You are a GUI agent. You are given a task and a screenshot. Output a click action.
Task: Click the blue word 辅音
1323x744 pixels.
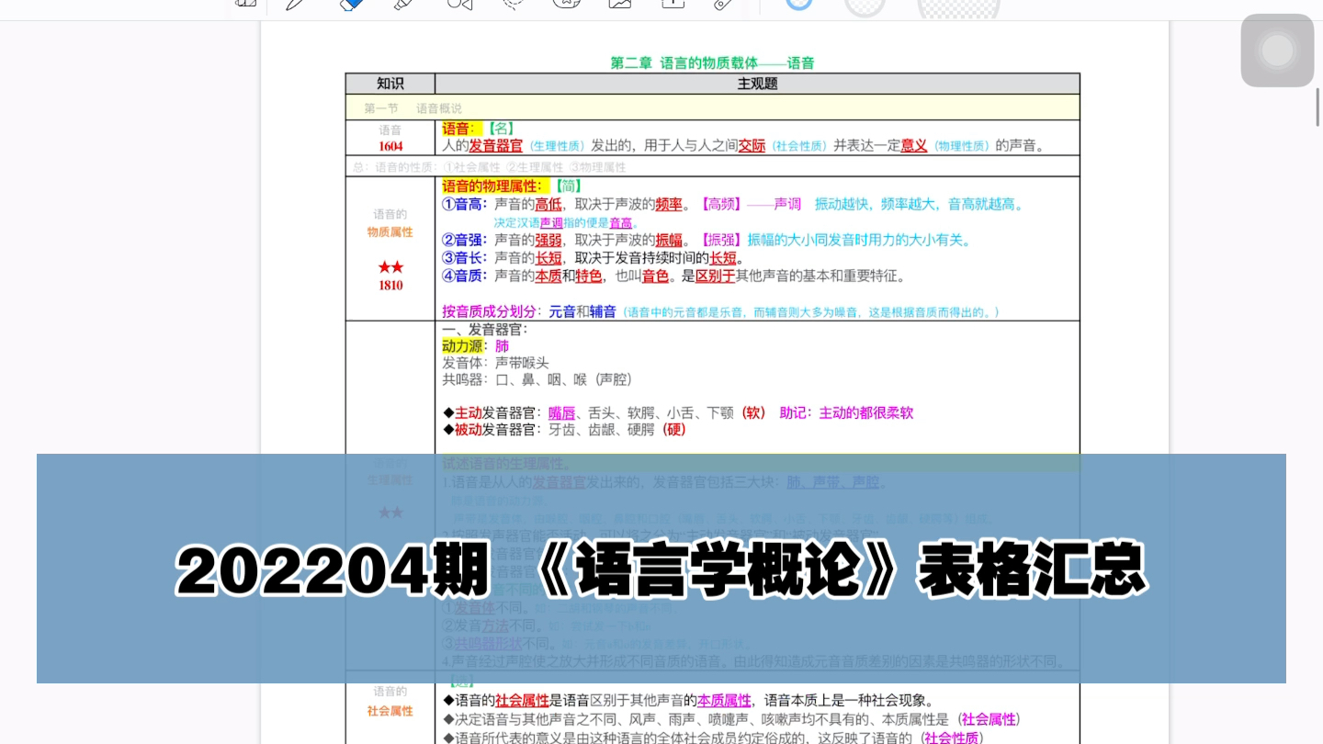(603, 311)
